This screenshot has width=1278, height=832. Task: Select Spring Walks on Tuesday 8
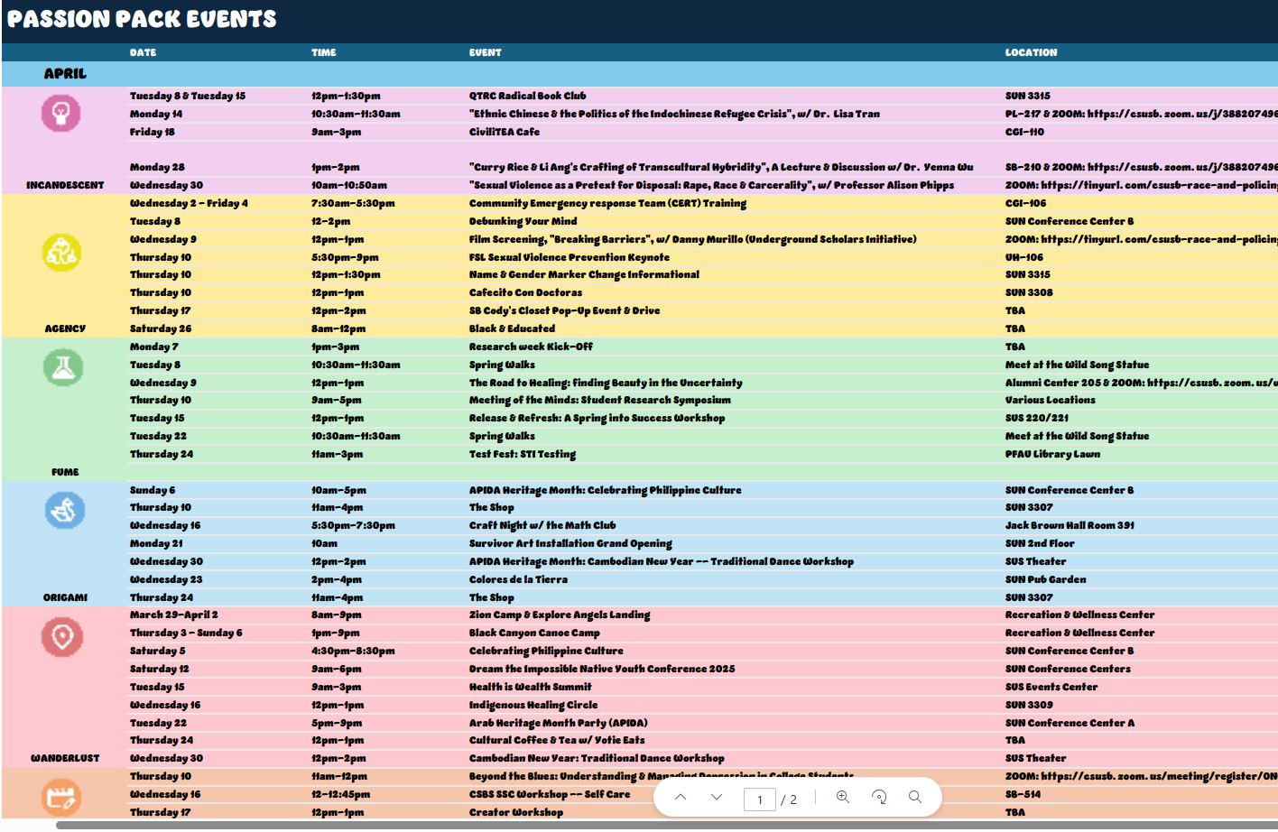[502, 365]
